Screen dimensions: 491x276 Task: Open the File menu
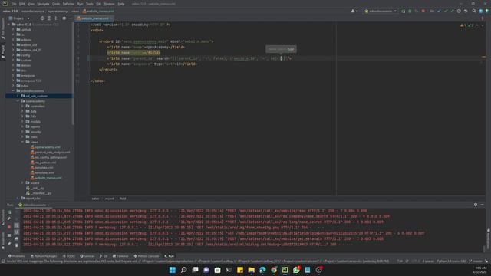coord(14,4)
